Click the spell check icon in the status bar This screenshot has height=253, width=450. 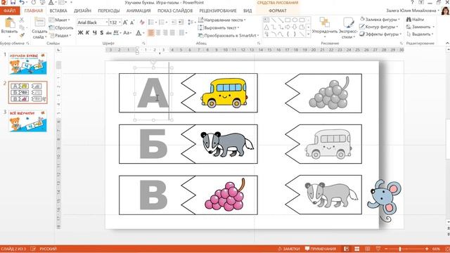pyautogui.click(x=33, y=249)
